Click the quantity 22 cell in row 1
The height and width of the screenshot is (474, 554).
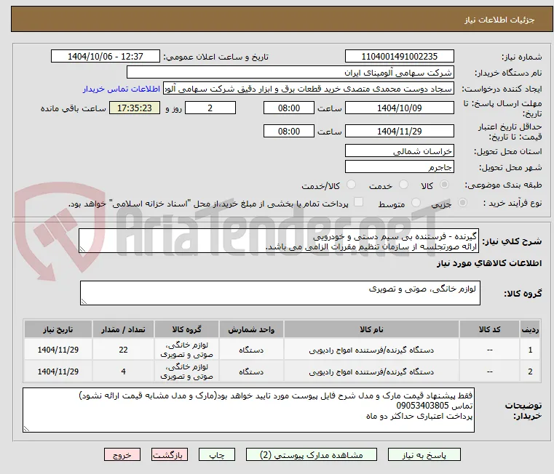[x=123, y=350]
